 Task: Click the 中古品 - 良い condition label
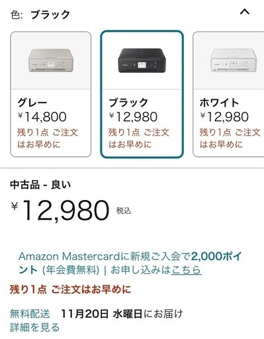pos(40,185)
